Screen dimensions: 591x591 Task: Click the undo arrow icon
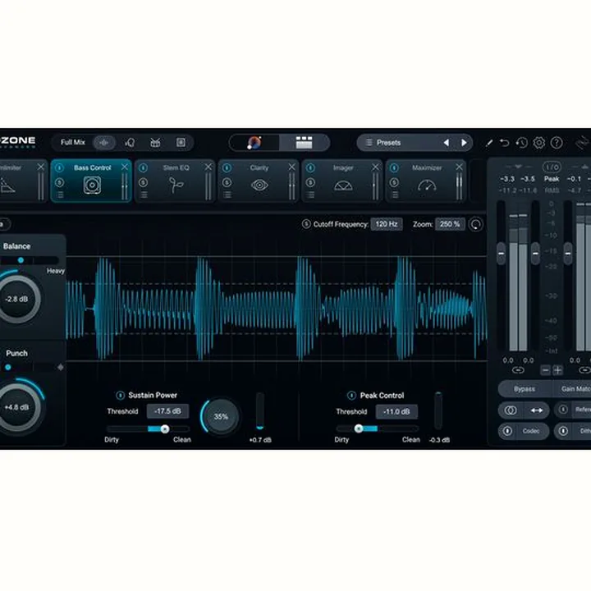pyautogui.click(x=504, y=143)
